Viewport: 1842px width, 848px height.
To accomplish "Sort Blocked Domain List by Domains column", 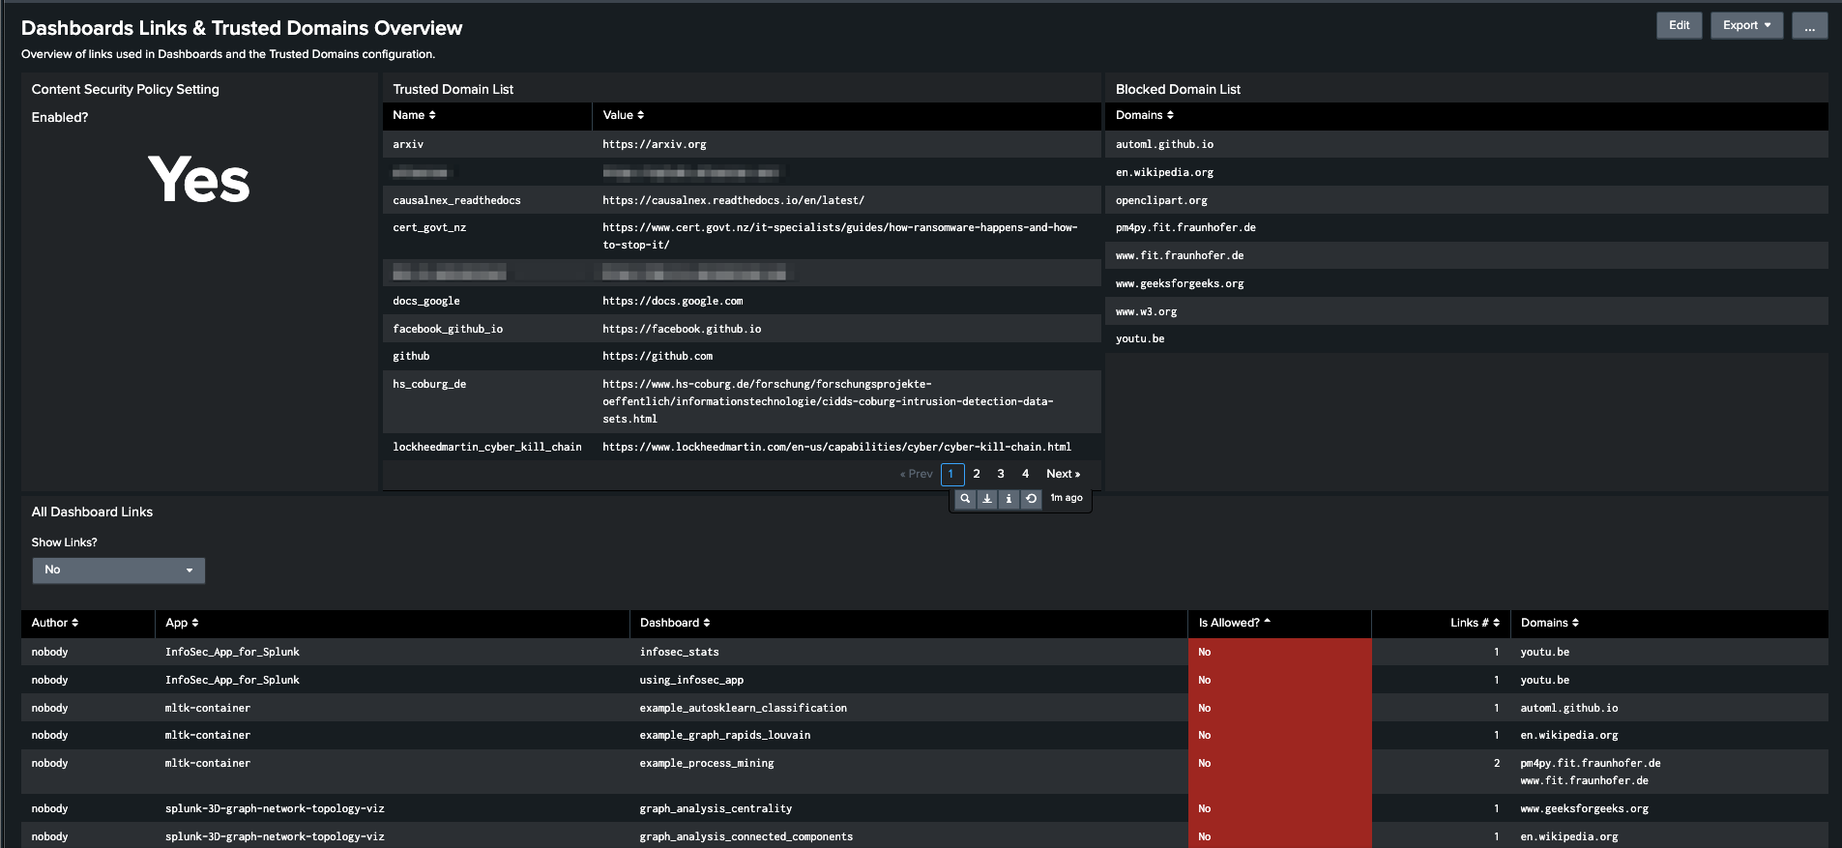I will pyautogui.click(x=1144, y=115).
